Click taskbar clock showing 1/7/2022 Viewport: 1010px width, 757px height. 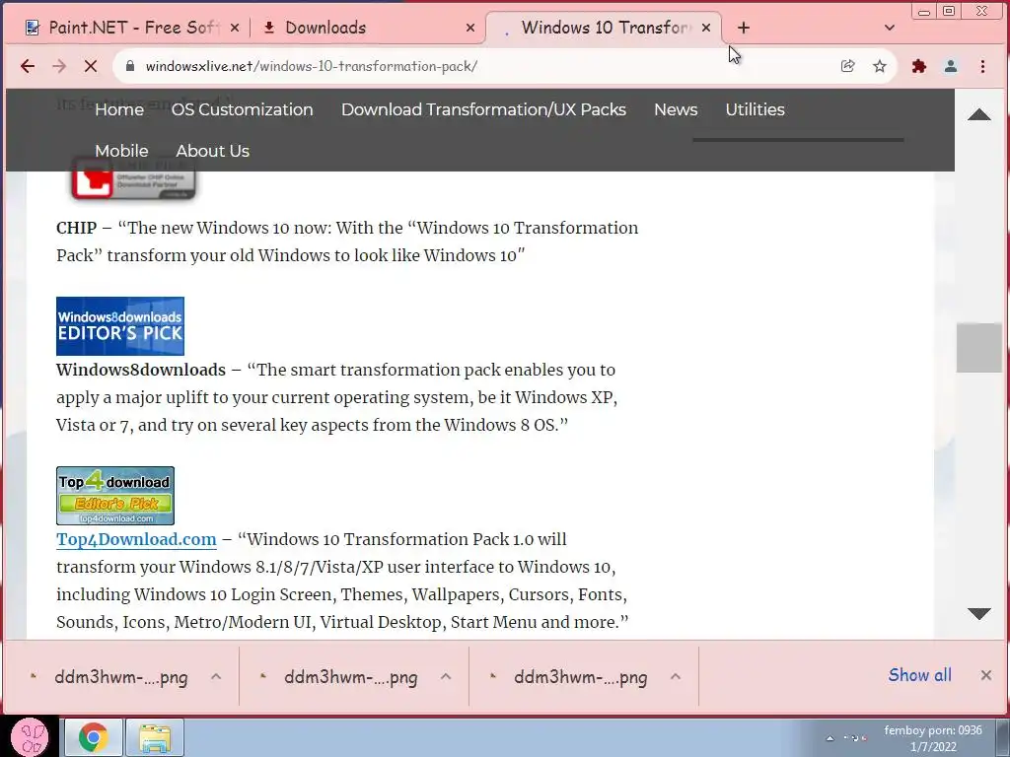(x=933, y=739)
